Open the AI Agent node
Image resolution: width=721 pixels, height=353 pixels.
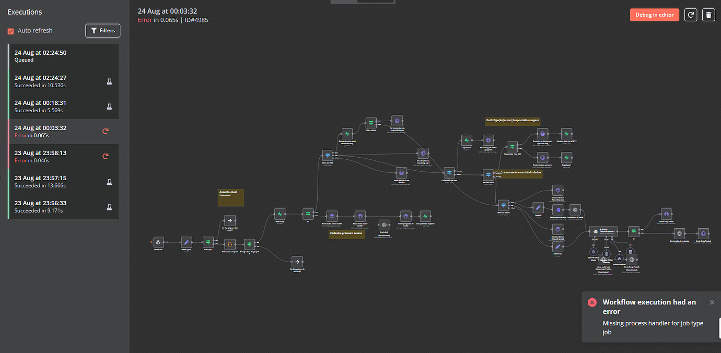point(603,231)
